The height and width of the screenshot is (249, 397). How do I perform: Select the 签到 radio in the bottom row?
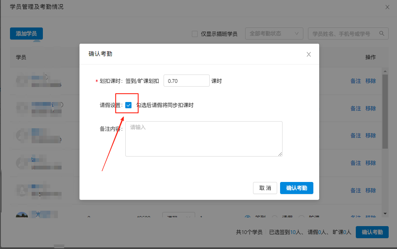click(248, 216)
